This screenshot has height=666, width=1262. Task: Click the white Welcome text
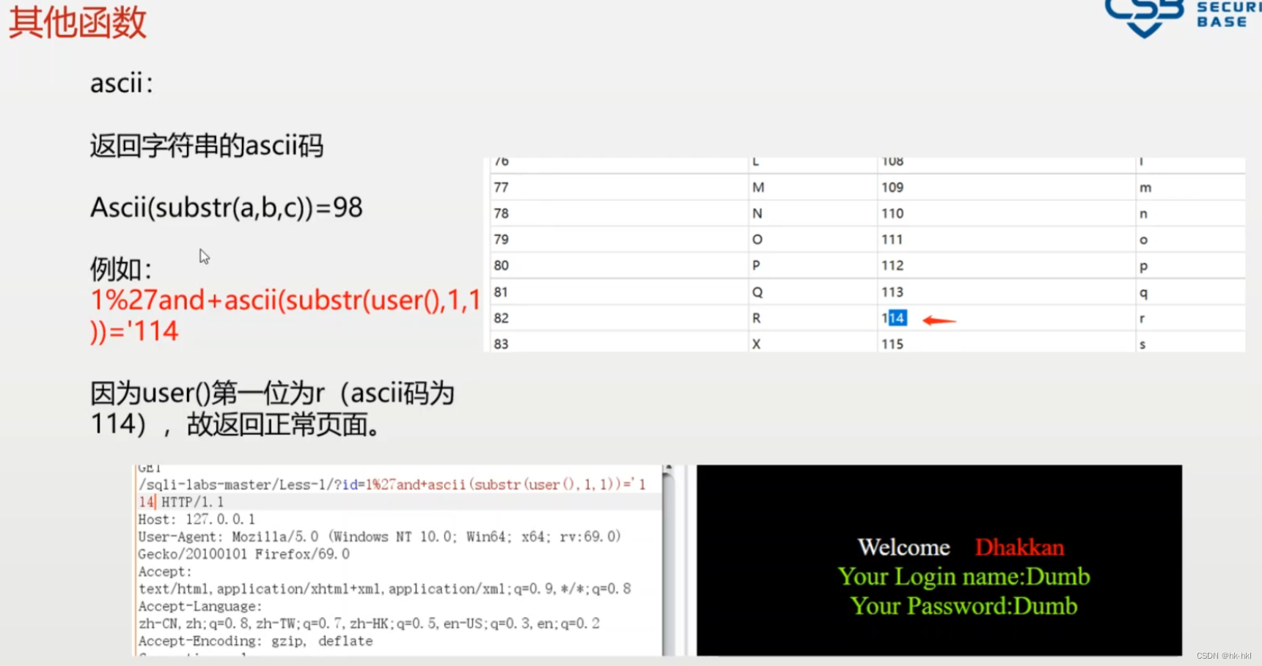tap(904, 547)
